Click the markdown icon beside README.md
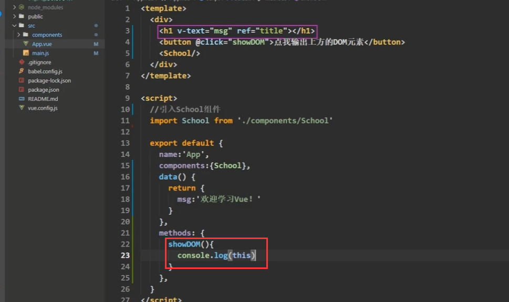 (22, 99)
